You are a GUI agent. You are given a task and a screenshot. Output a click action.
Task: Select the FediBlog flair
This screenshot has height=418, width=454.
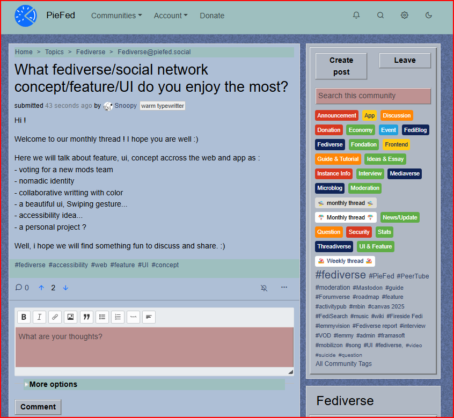[x=415, y=130]
